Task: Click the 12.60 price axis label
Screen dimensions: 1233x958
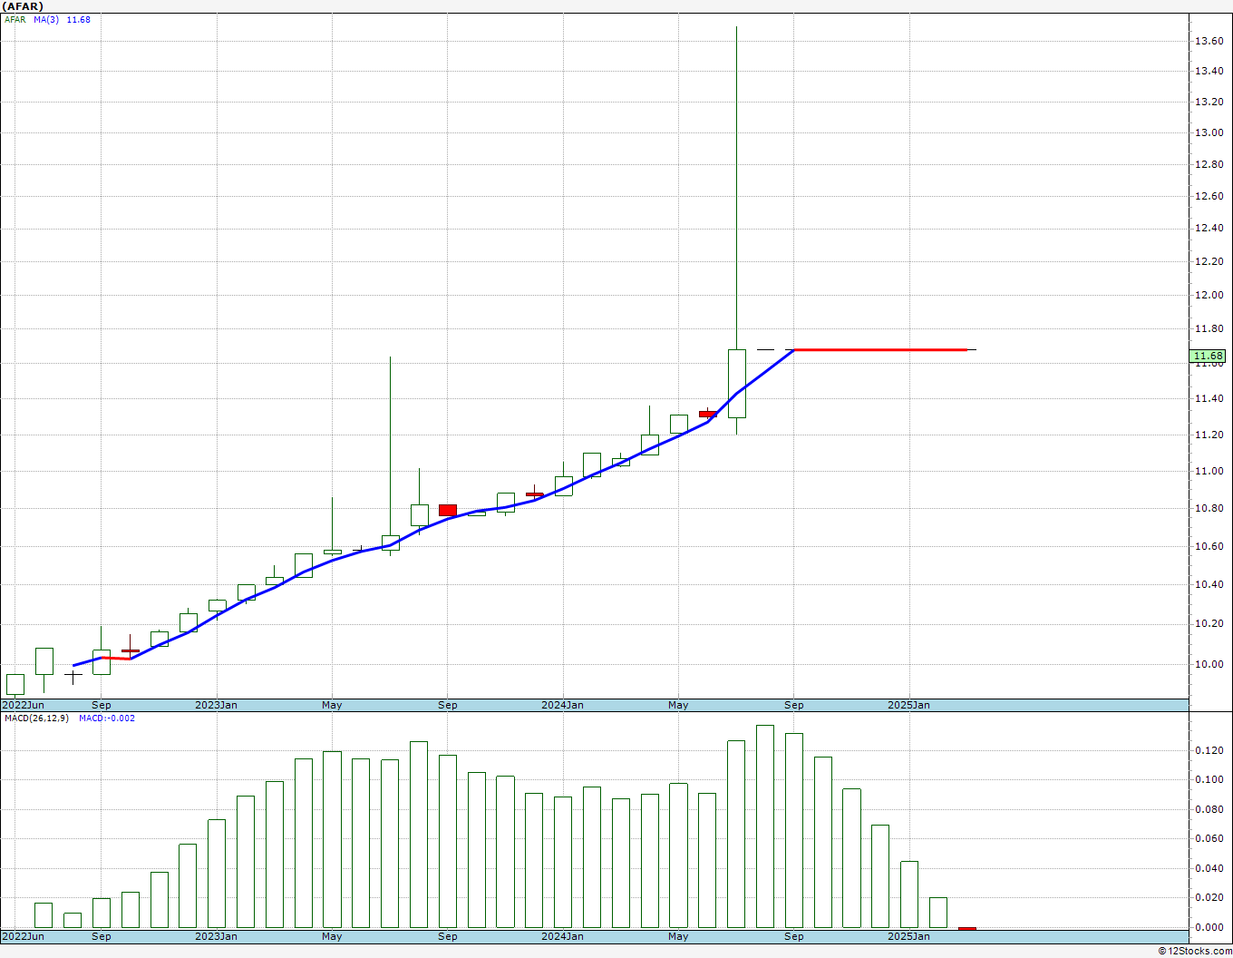Action: pos(1209,196)
